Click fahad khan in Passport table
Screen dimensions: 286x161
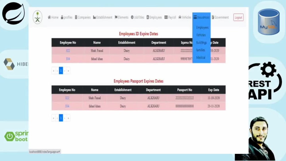coord(95,106)
